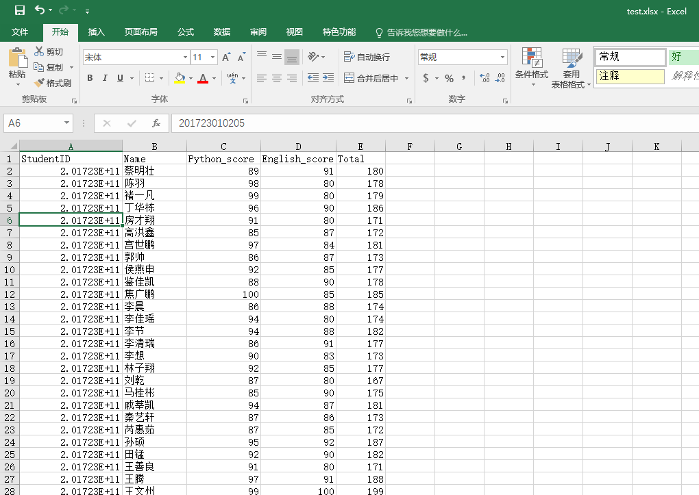This screenshot has height=495, width=699.
Task: Switch to the 页面布局 Page Layout tab
Action: tap(141, 32)
